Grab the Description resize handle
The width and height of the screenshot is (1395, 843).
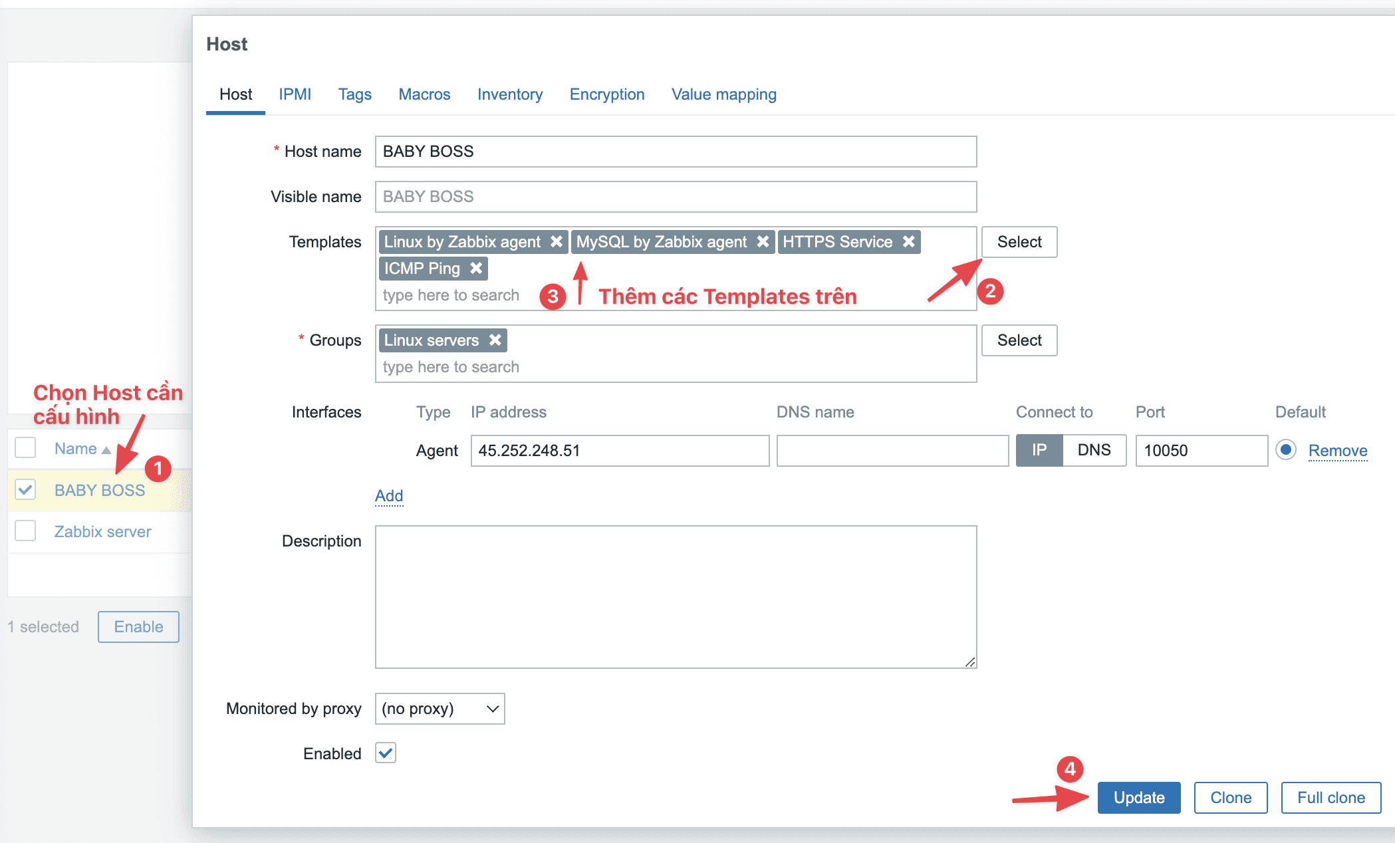970,662
